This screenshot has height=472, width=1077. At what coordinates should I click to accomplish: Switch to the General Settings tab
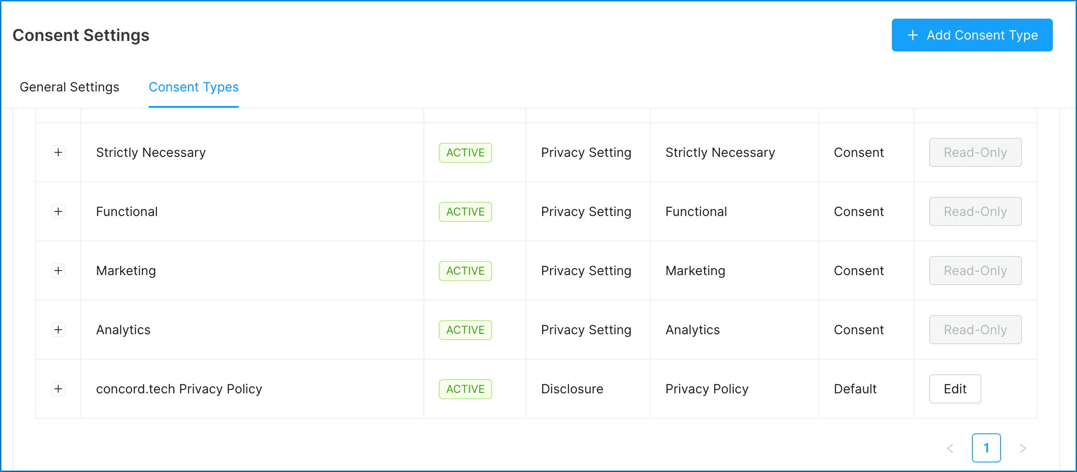70,87
